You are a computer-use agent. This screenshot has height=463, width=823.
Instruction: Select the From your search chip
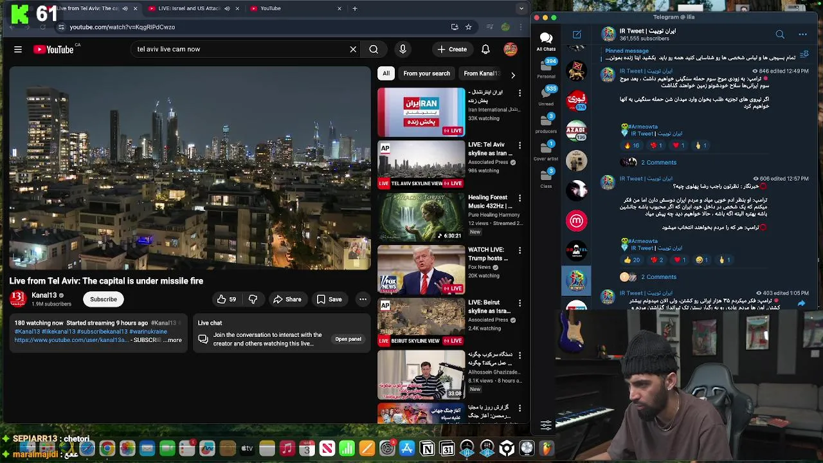pyautogui.click(x=426, y=73)
